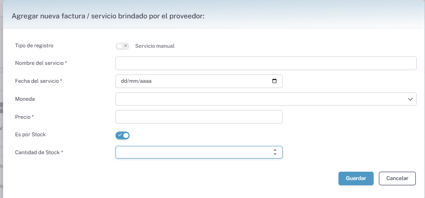Click into the Precio input box
The width and height of the screenshot is (425, 198).
coord(198,117)
